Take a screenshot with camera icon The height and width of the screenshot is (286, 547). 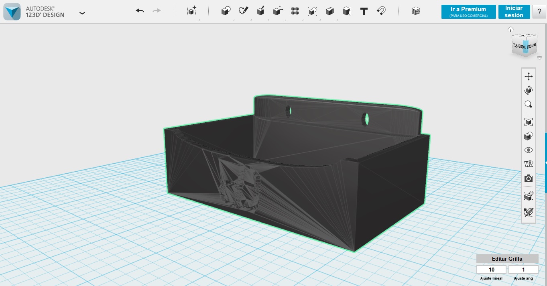[x=529, y=178]
